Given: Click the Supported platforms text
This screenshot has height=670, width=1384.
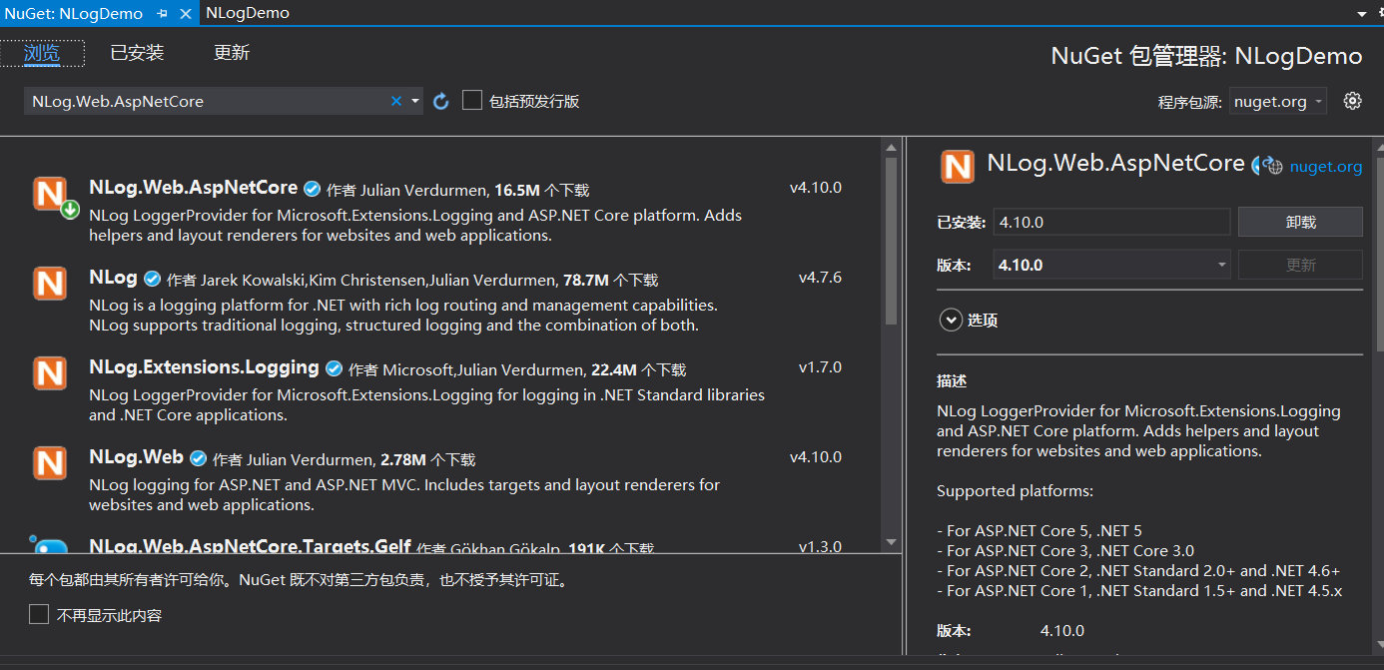Looking at the screenshot, I should pyautogui.click(x=1015, y=490).
